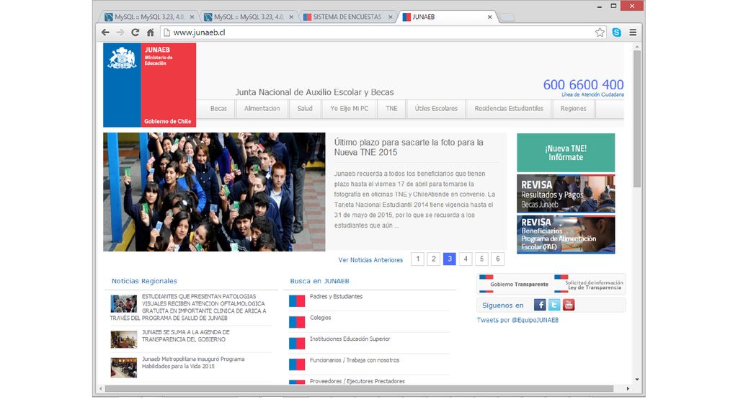Open REVISA Beneficiarios PAE banner

coord(566,234)
